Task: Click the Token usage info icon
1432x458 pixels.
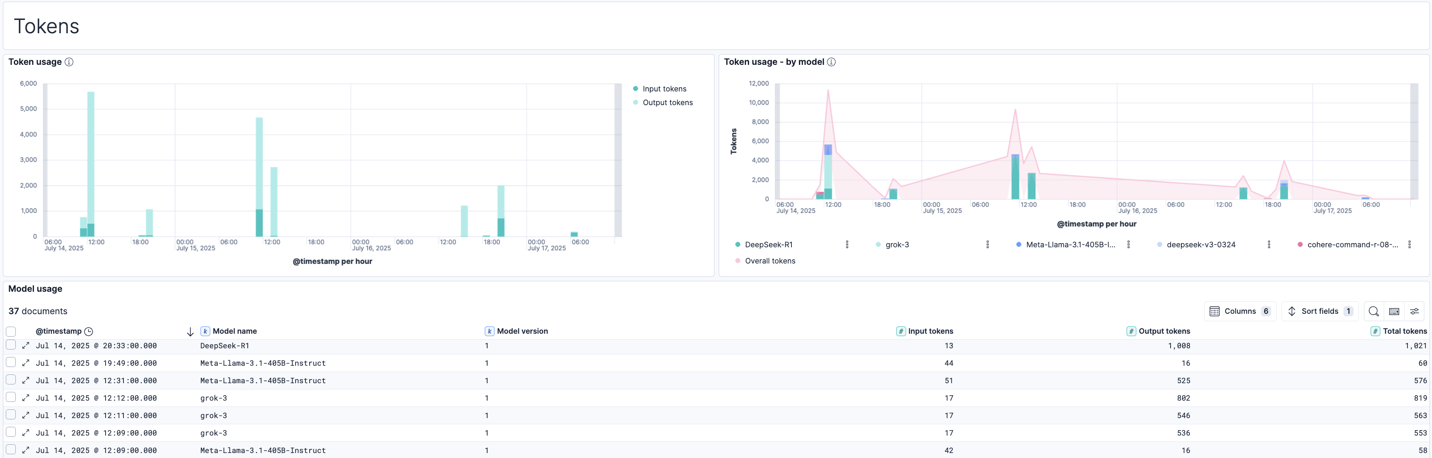Action: (x=69, y=62)
